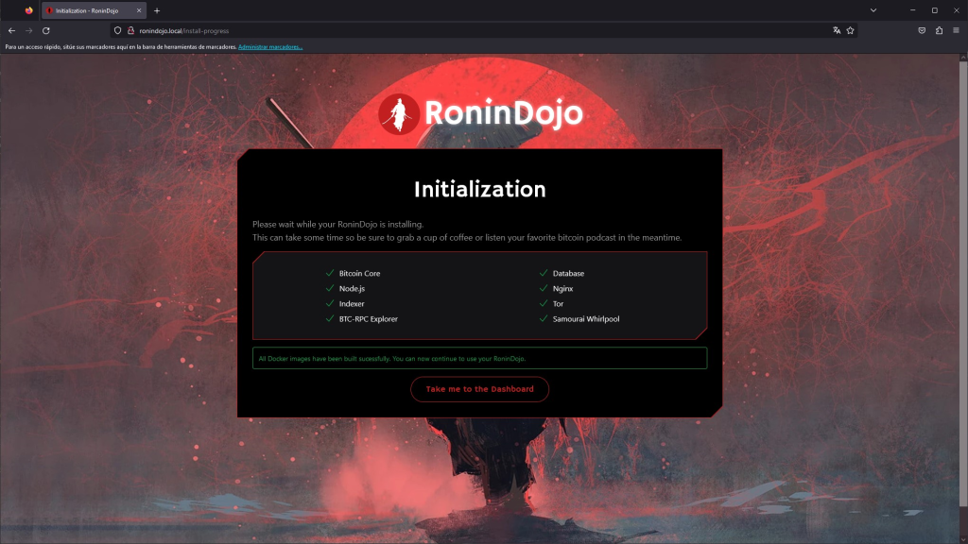
Task: Open the Pocket save icon
Action: [x=922, y=30]
